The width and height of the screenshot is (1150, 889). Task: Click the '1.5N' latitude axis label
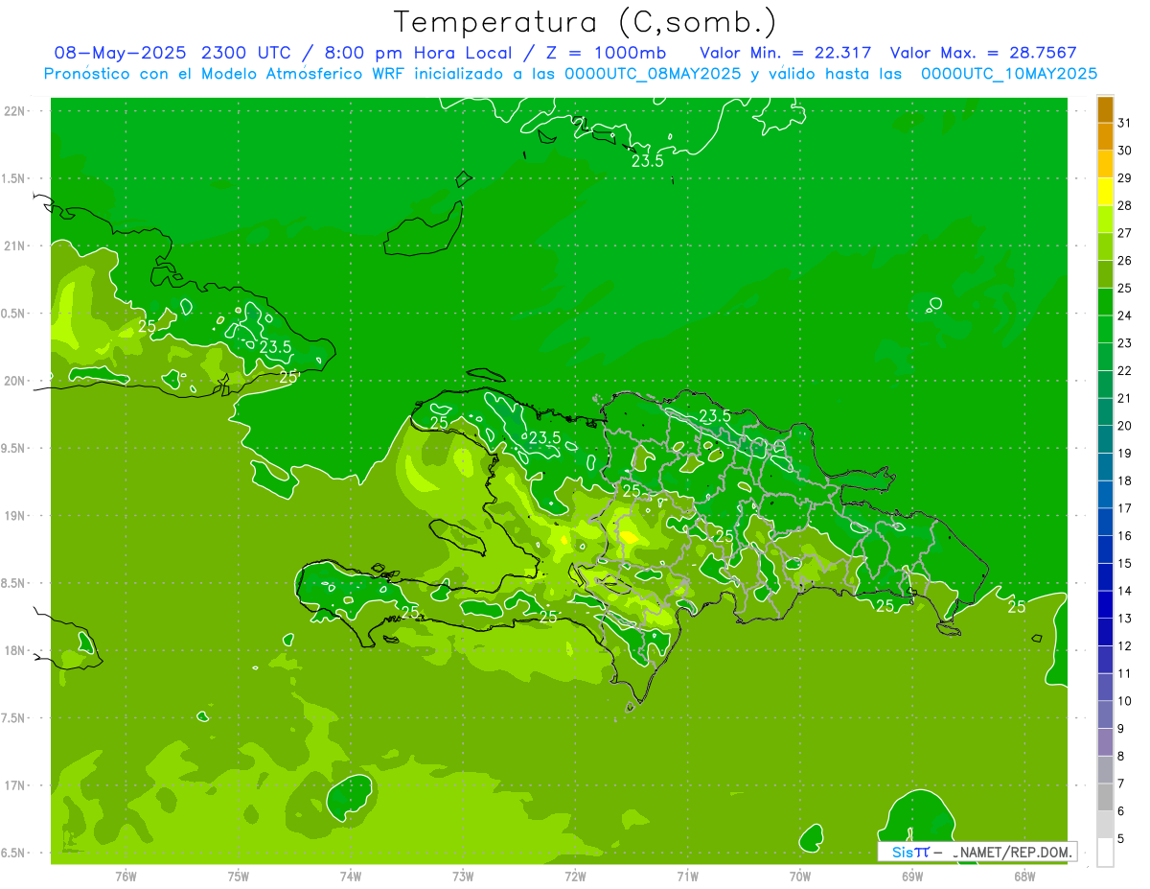(x=15, y=178)
